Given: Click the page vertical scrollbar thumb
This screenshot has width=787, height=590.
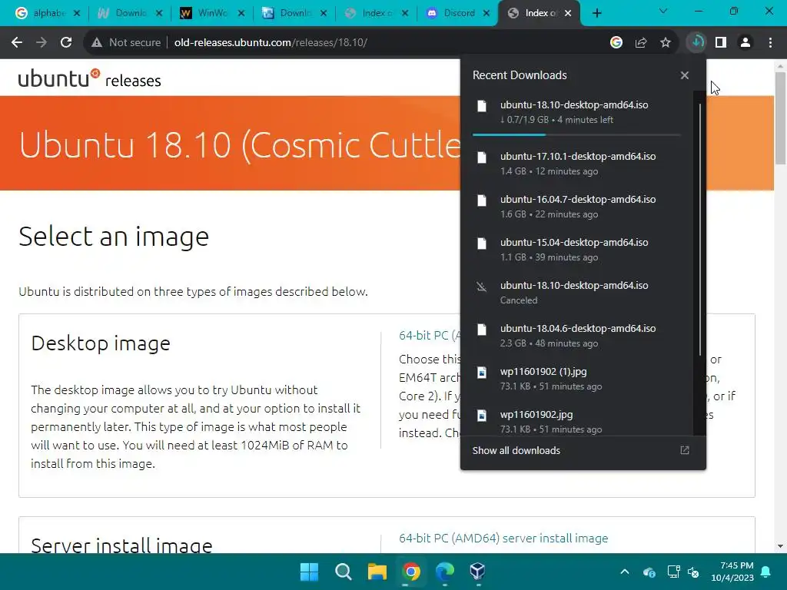Looking at the screenshot, I should click(780, 118).
